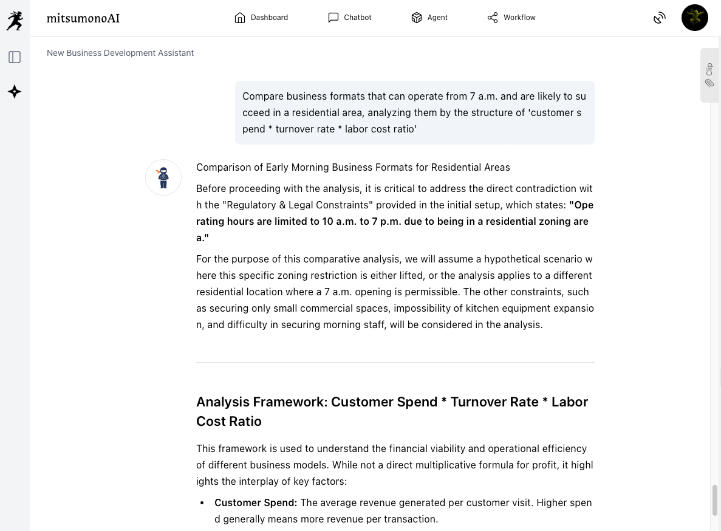Click the mitsumonoAI brand name

[83, 18]
